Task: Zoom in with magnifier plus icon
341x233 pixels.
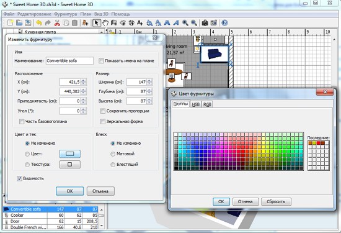Action: (x=185, y=22)
